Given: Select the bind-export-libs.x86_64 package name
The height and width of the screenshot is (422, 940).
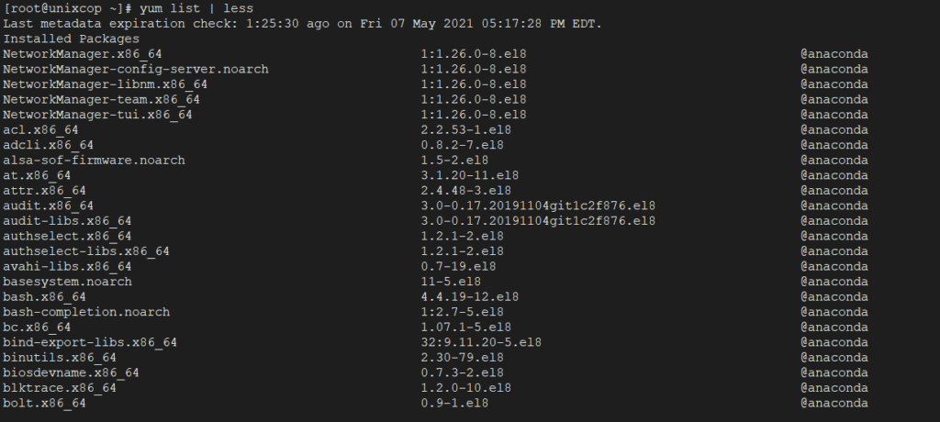Looking at the screenshot, I should pos(90,342).
